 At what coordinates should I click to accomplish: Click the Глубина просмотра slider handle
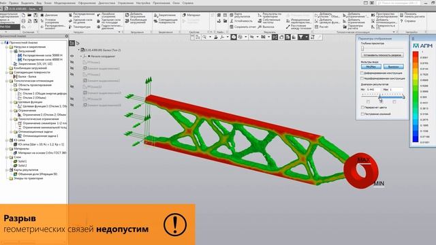point(362,48)
